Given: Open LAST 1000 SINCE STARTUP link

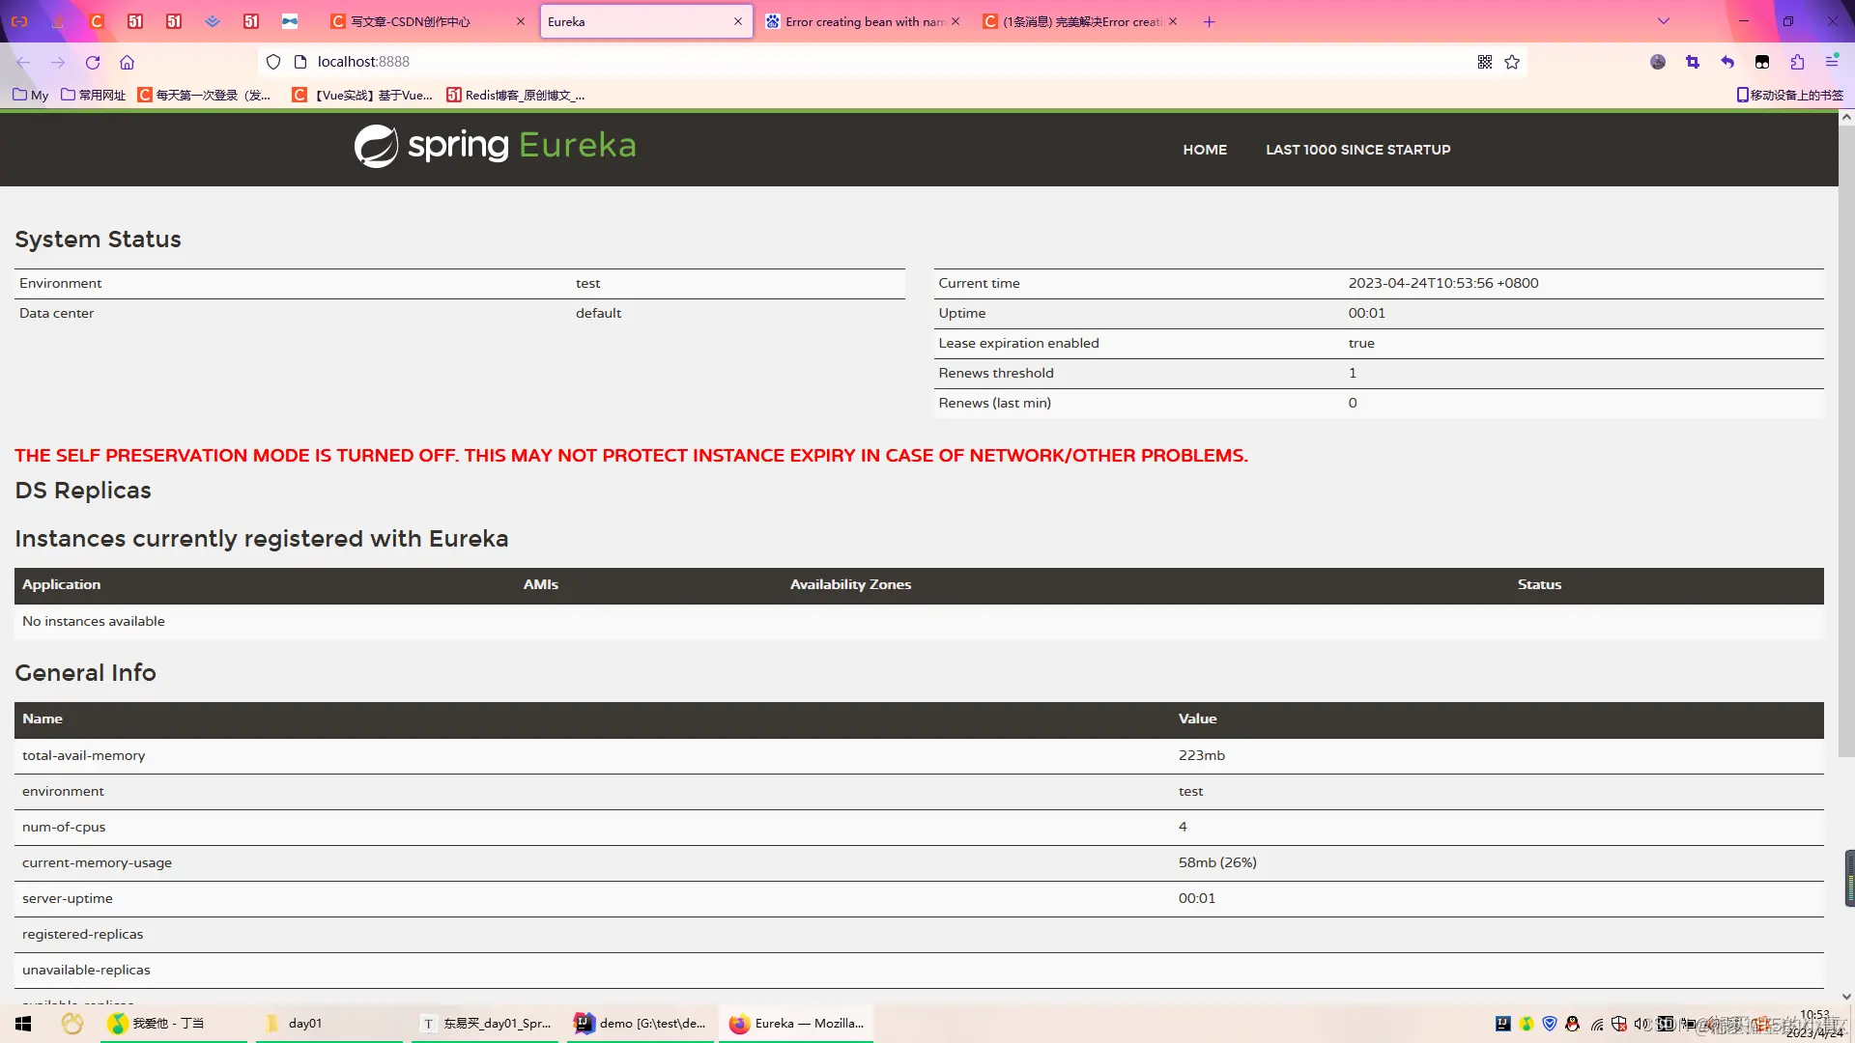Looking at the screenshot, I should coord(1357,150).
